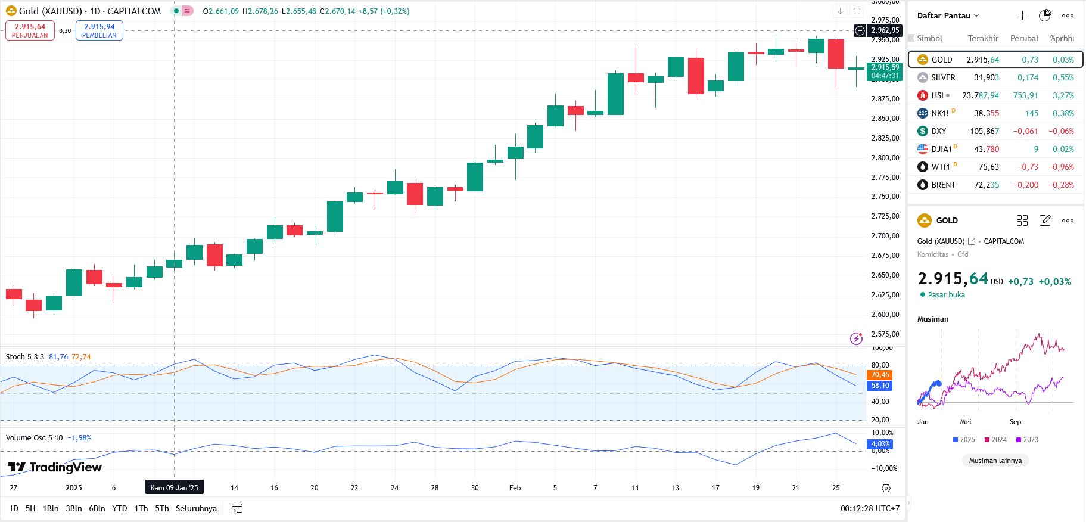The image size is (1086, 522).
Task: Open external link icon next to Gold (XAUUSD)
Action: tap(972, 241)
